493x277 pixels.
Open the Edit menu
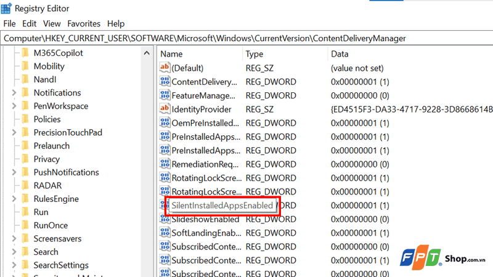coord(29,23)
